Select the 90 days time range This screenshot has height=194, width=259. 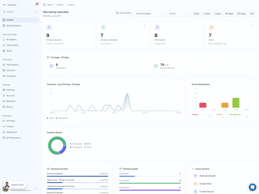click(242, 14)
